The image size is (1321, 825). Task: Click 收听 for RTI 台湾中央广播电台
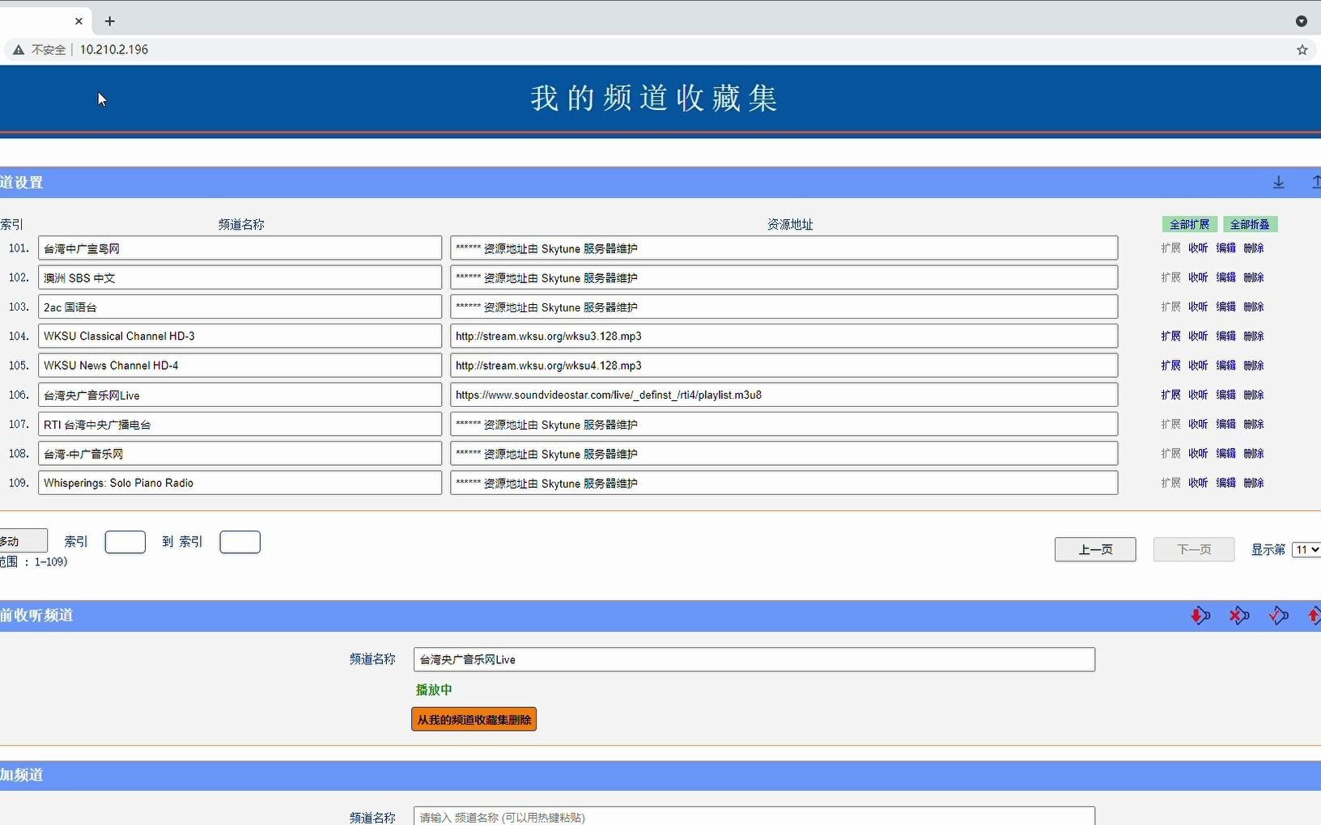pyautogui.click(x=1198, y=424)
